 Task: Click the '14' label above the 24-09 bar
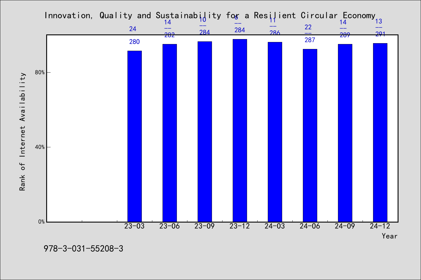343,22
